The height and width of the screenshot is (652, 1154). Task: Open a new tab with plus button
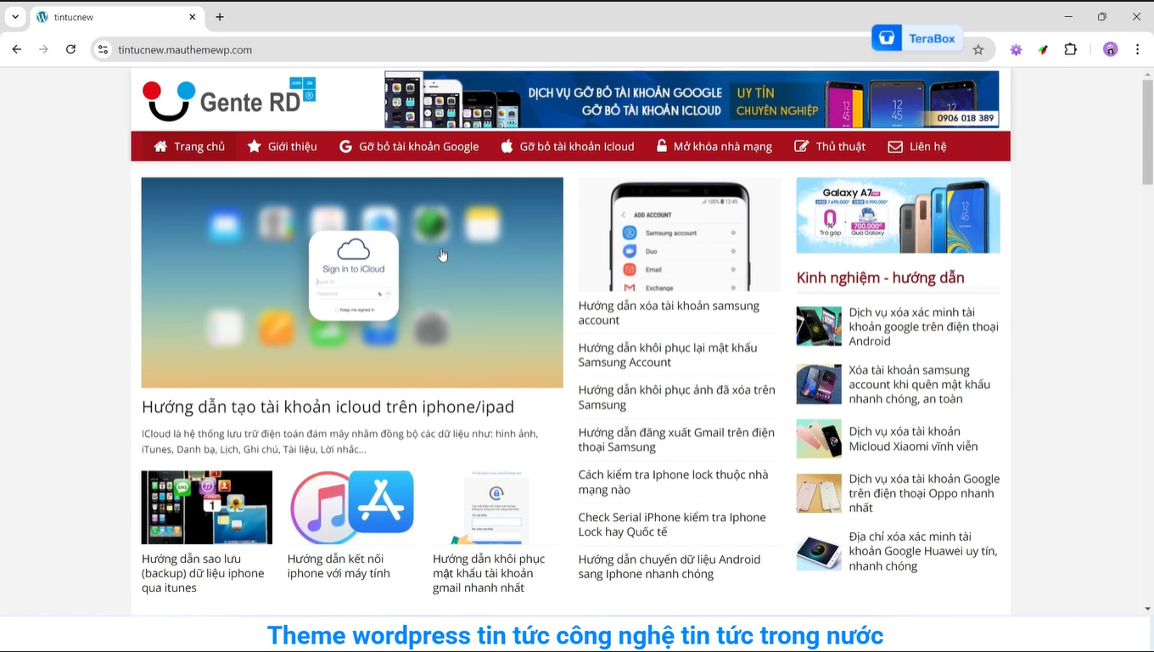click(220, 17)
